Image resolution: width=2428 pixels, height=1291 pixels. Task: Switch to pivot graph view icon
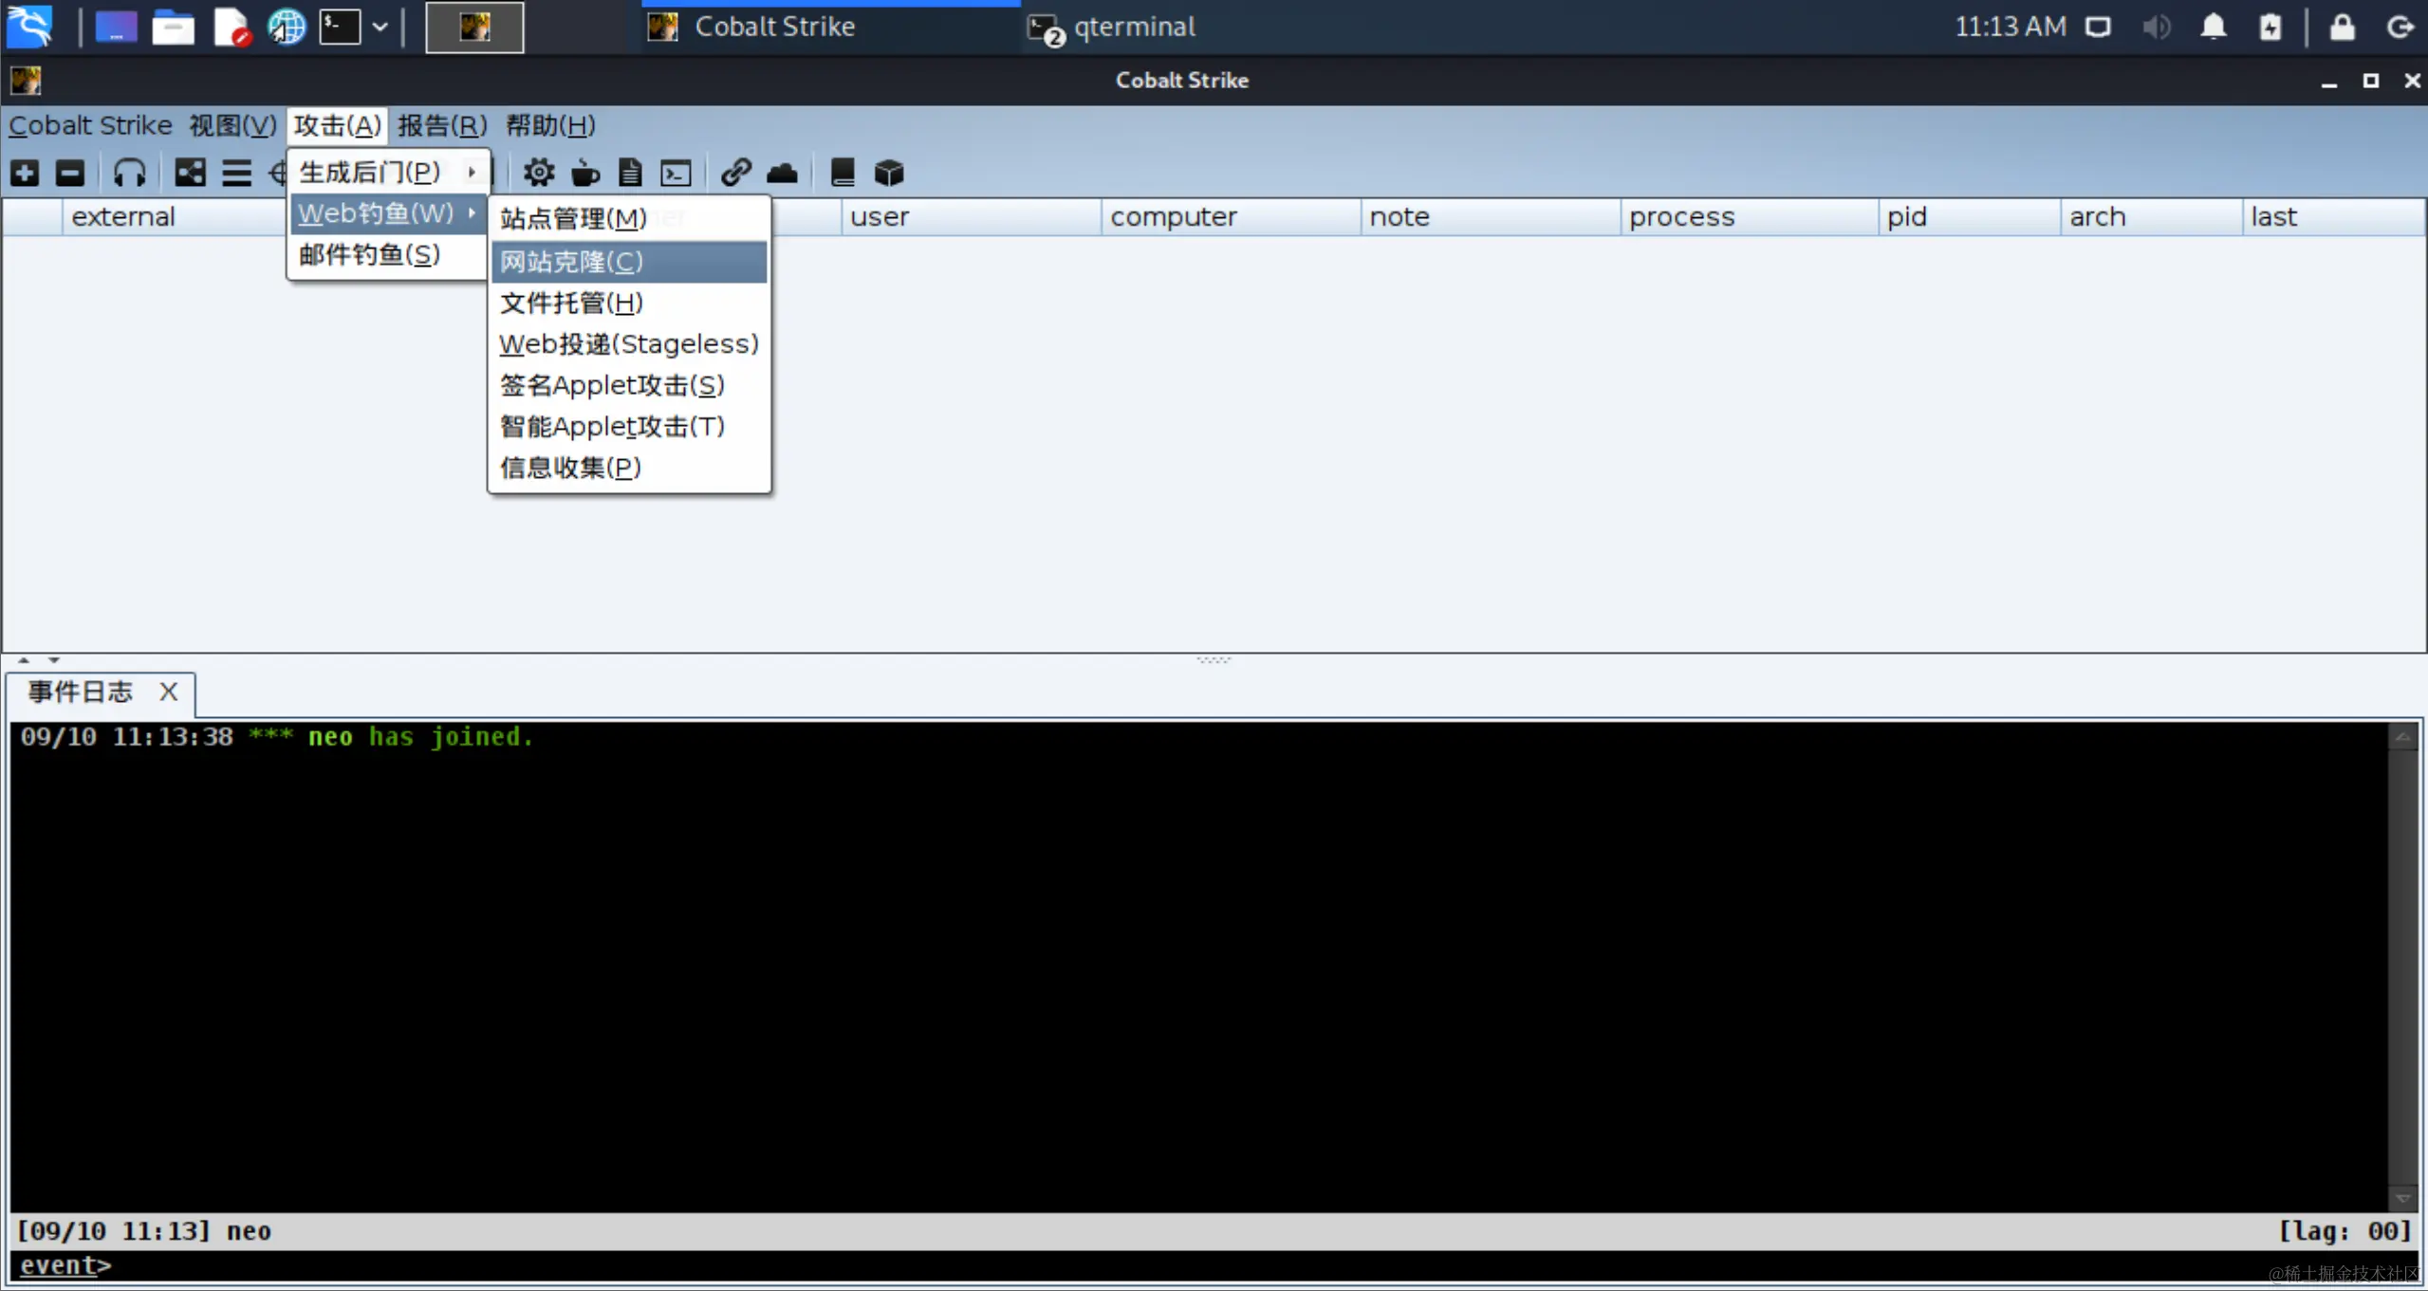190,173
